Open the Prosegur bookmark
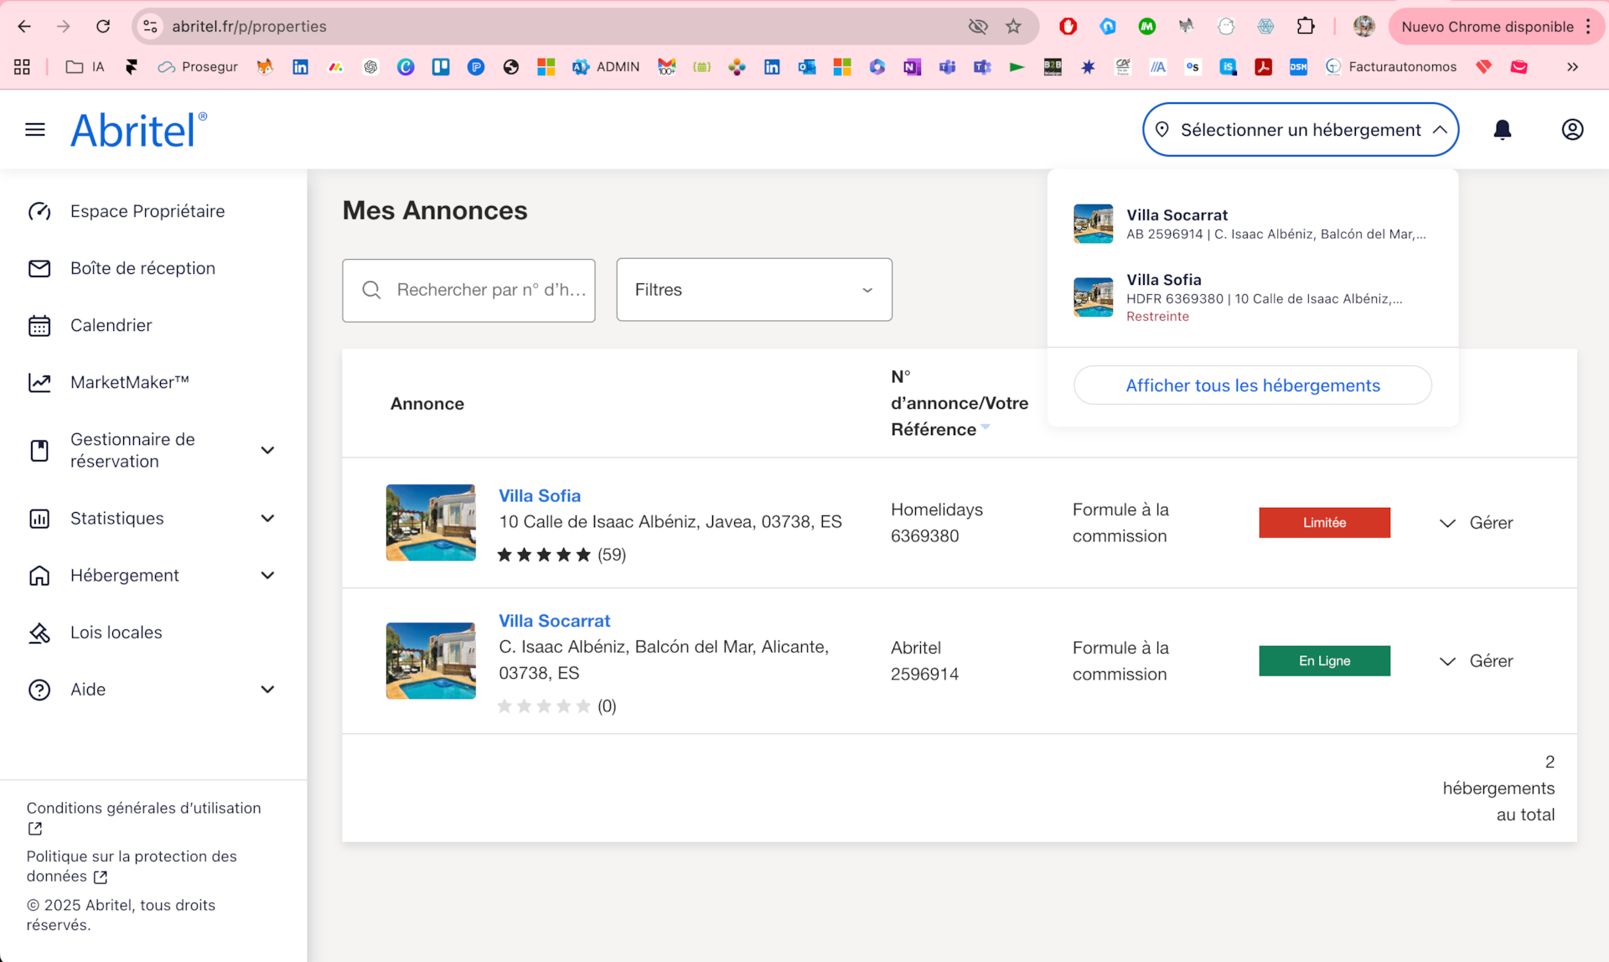The width and height of the screenshot is (1609, 962). click(198, 67)
